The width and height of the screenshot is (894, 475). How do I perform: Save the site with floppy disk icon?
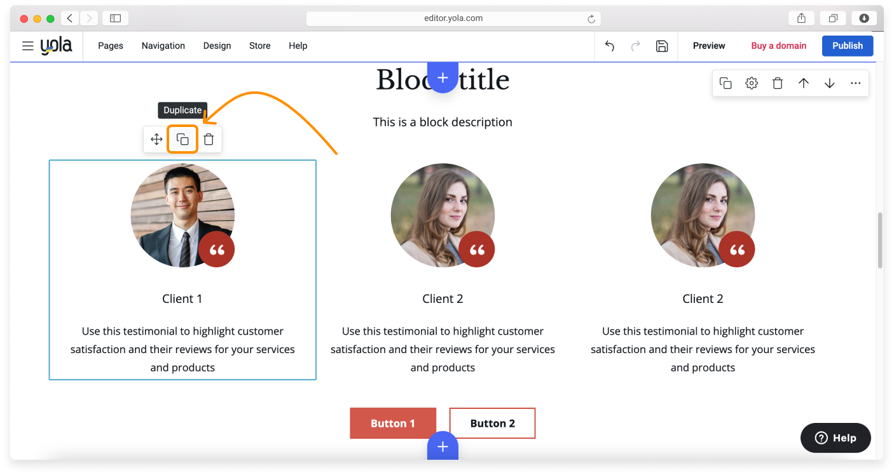[x=662, y=46]
